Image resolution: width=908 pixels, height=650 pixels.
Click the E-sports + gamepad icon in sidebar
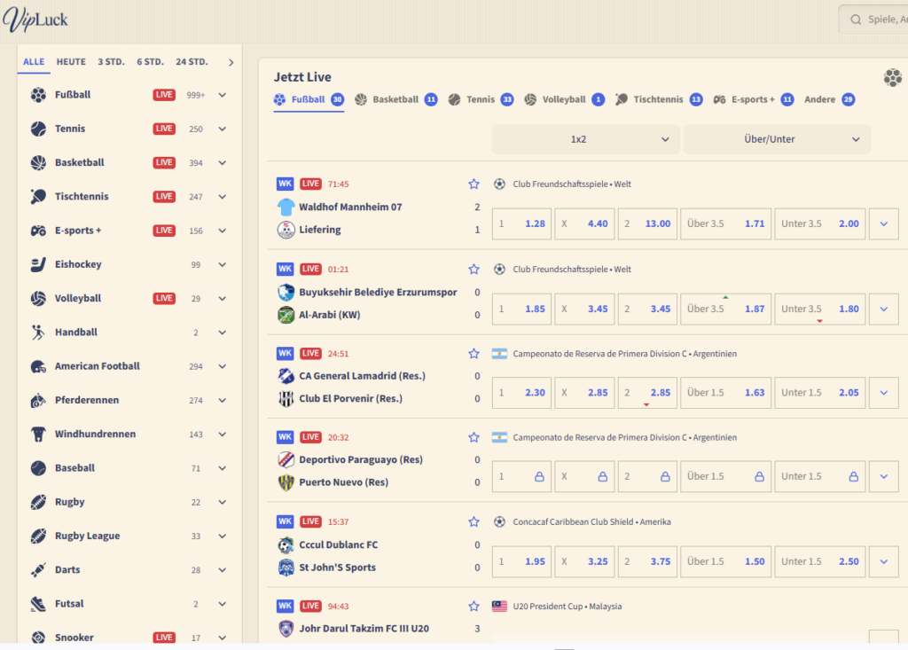(38, 231)
